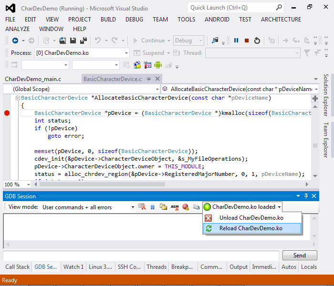This screenshot has height=286, width=334.
Task: Pause debugging with Break All icon
Action: click(x=236, y=40)
